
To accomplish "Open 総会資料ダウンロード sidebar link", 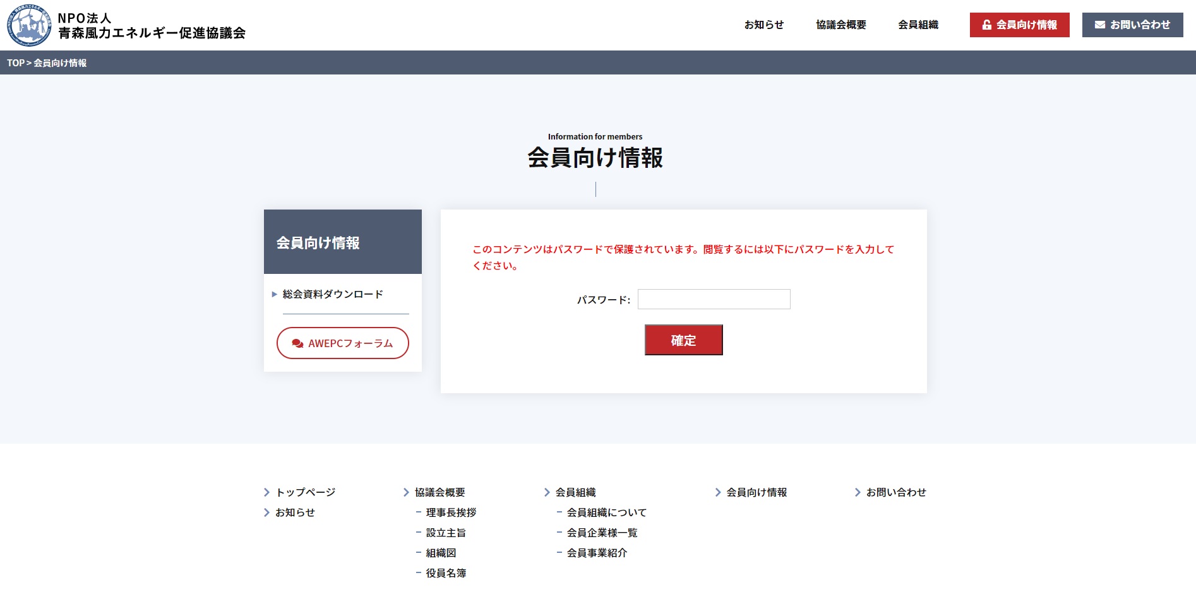I will [x=333, y=294].
